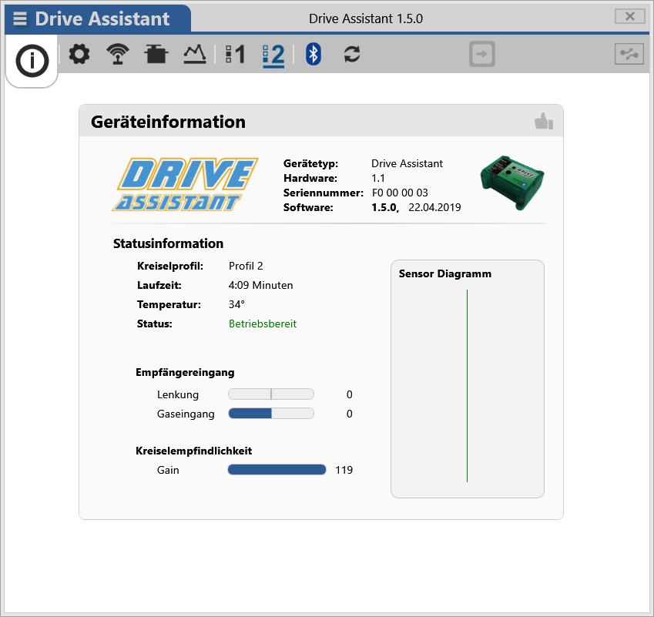The image size is (654, 617).
Task: Open the servo settings icon
Action: [x=156, y=54]
